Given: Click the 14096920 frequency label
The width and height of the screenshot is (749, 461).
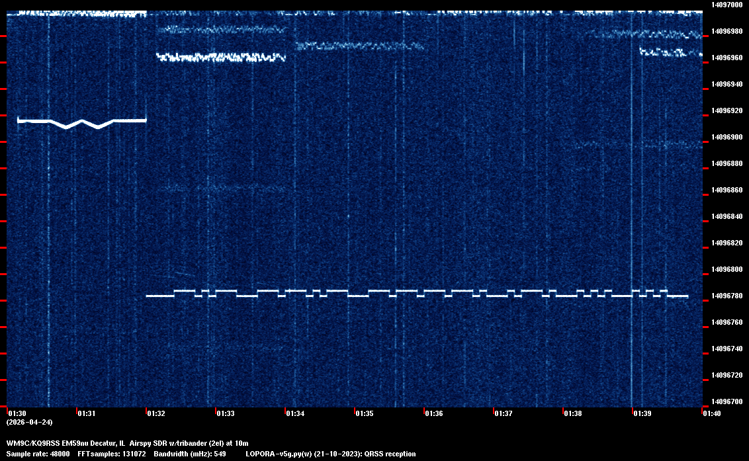Looking at the screenshot, I should coord(727,110).
